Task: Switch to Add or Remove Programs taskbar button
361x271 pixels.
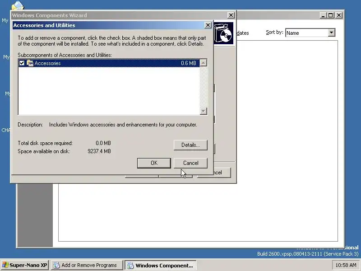Action: click(87, 265)
